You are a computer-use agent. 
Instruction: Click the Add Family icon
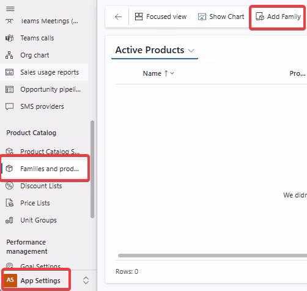(260, 17)
